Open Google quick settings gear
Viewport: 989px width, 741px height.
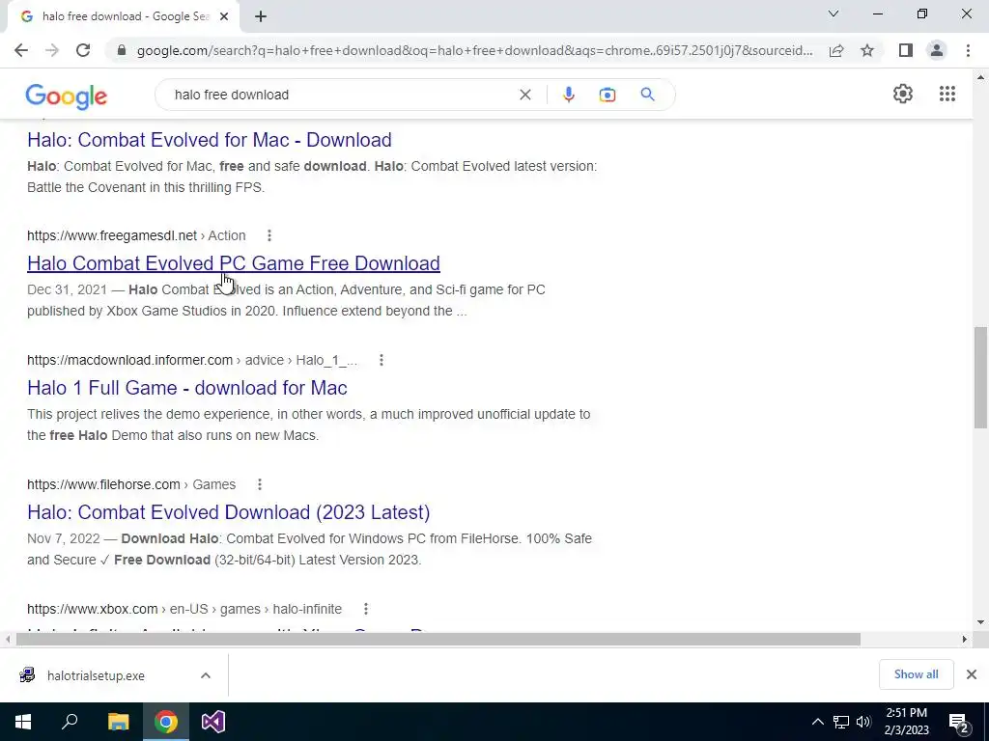pyautogui.click(x=903, y=94)
